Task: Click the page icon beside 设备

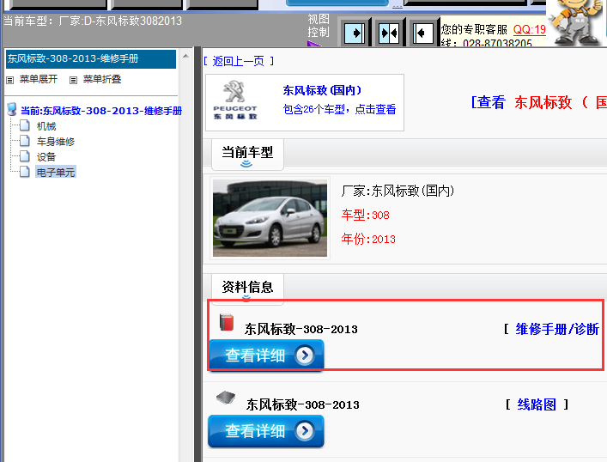Action: click(24, 156)
